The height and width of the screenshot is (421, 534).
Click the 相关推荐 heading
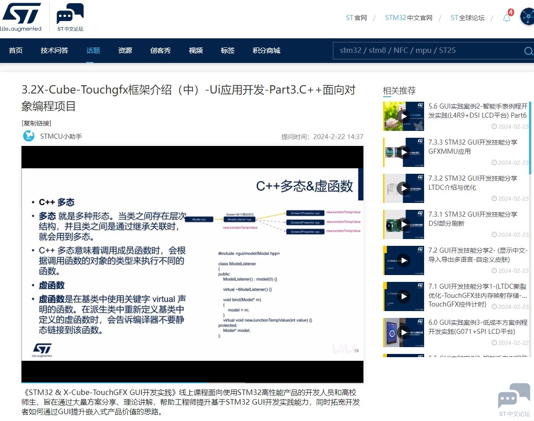pyautogui.click(x=399, y=91)
